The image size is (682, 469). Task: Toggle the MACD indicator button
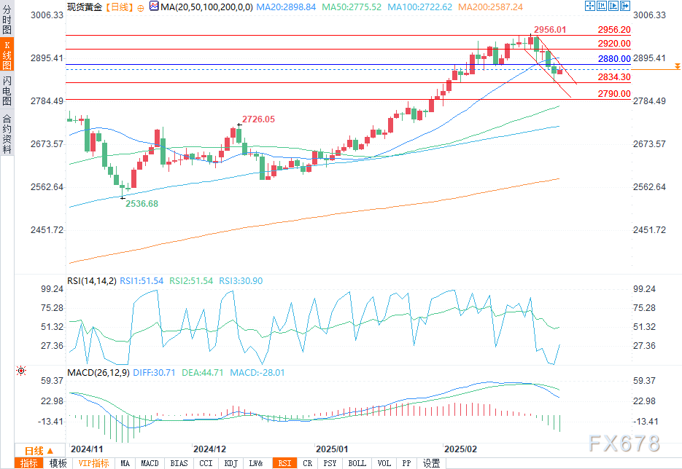(x=150, y=463)
